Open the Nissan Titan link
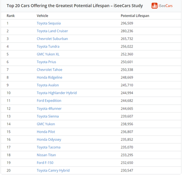Image resolution: width=182 pixels, height=175 pixels. [x=46, y=155]
